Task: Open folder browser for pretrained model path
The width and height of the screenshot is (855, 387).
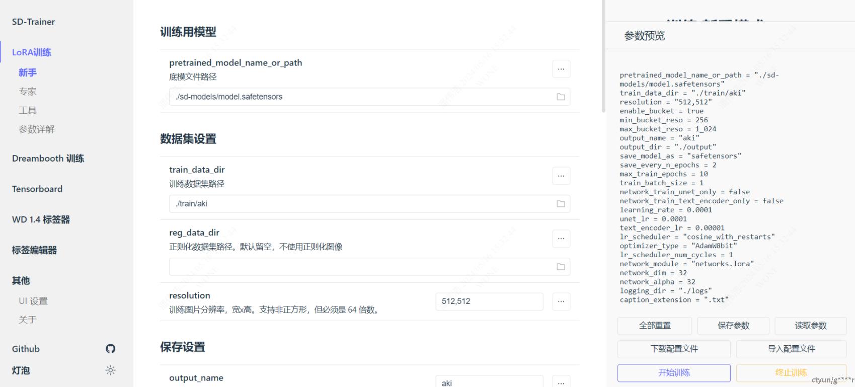Action: (561, 97)
